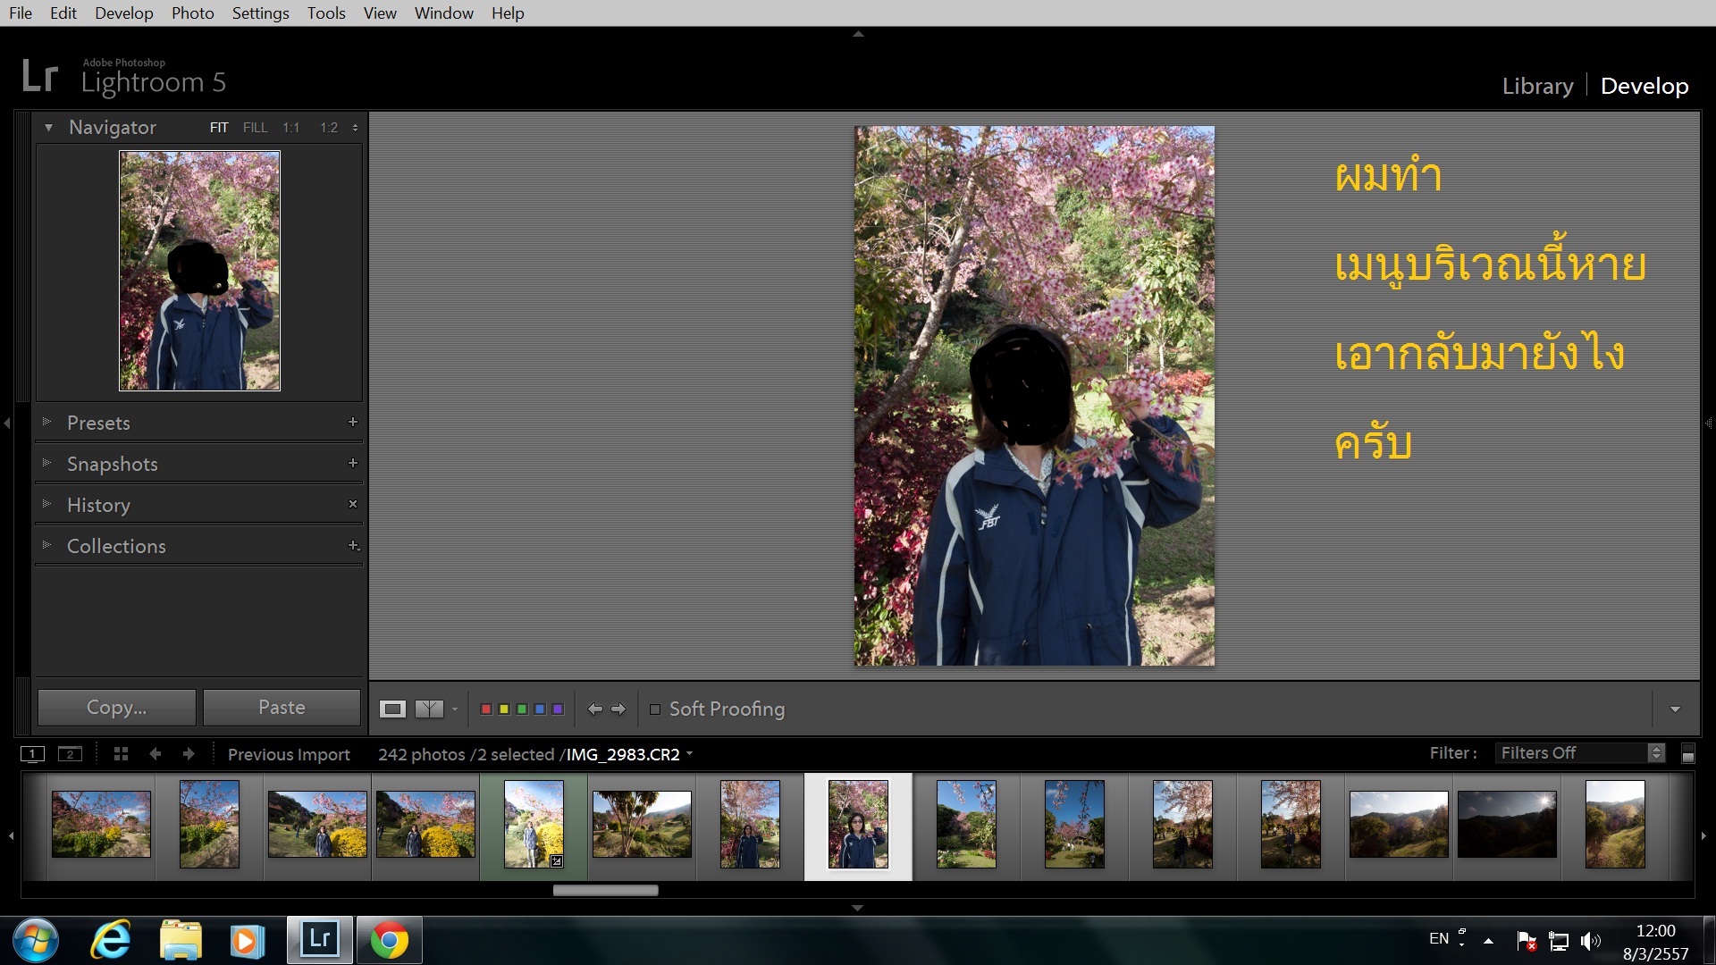This screenshot has height=965, width=1716.
Task: Click second window display button 2
Action: click(70, 753)
